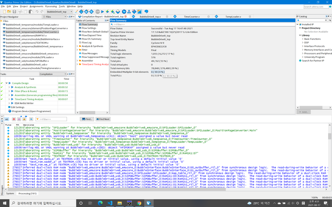Click the Find Next button

[x=103, y=119]
